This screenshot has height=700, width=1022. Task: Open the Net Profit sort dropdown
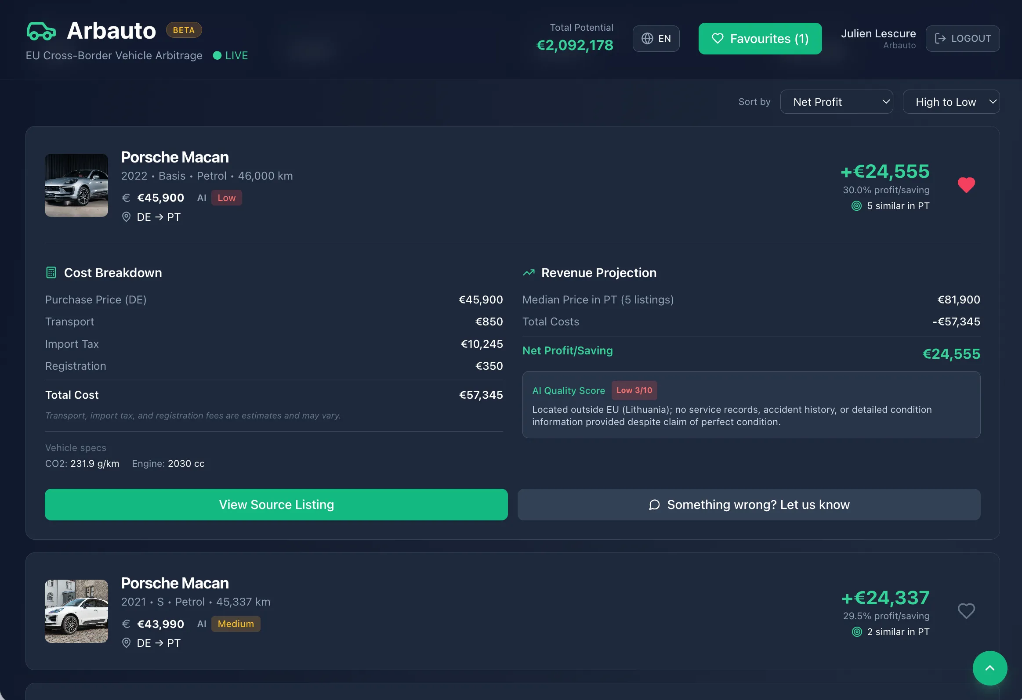pos(837,102)
